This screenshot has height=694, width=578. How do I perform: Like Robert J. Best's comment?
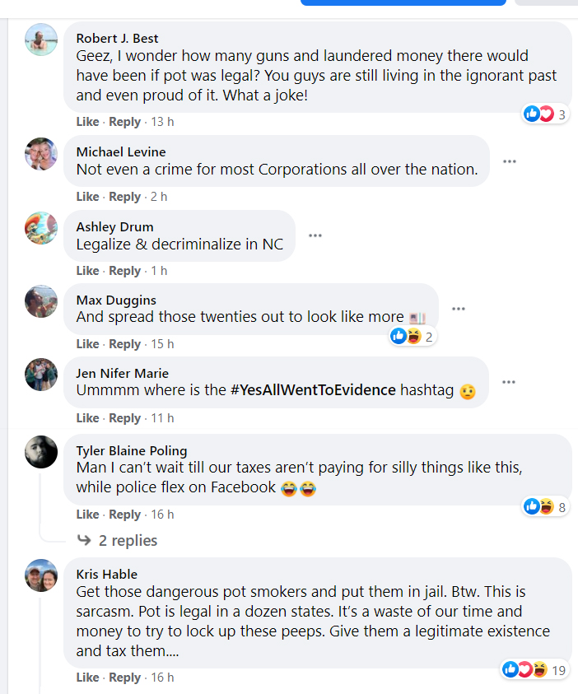(87, 122)
